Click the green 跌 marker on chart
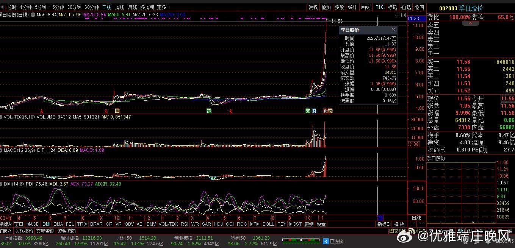The height and width of the screenshot is (248, 515). click(x=209, y=111)
